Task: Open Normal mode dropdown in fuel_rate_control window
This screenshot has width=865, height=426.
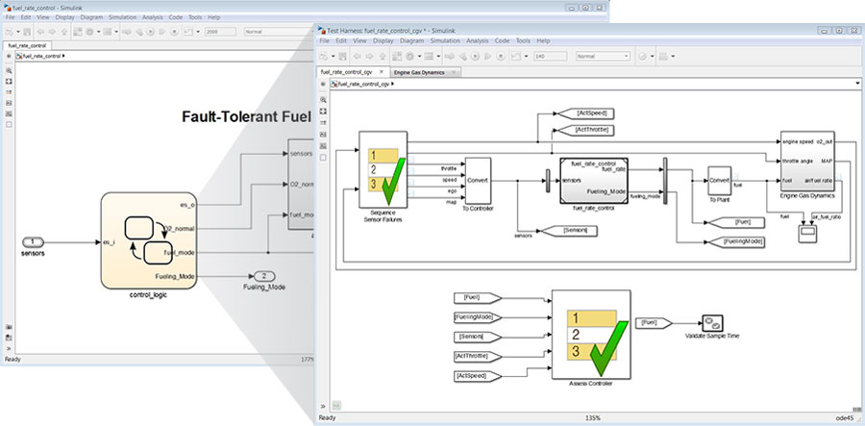Action: coord(279,32)
